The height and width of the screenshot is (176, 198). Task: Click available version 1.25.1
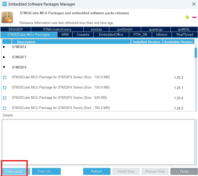pos(179,88)
